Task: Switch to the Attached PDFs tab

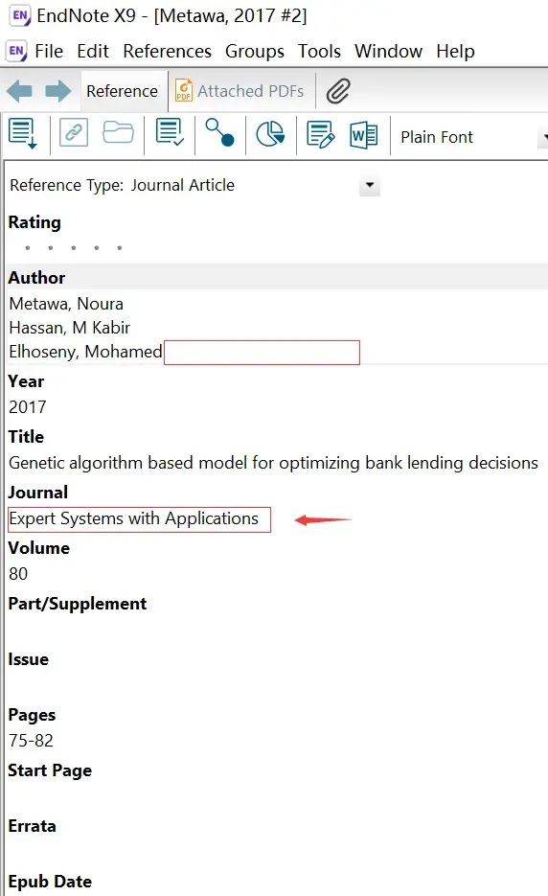Action: pyautogui.click(x=240, y=91)
